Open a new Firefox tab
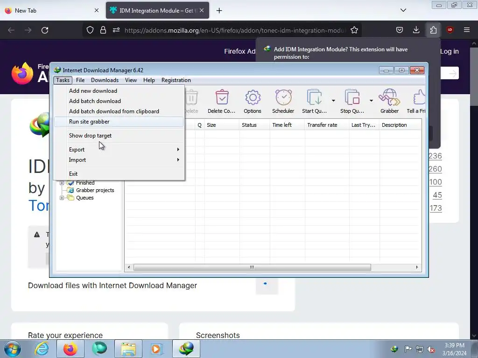The image size is (478, 358). click(219, 11)
